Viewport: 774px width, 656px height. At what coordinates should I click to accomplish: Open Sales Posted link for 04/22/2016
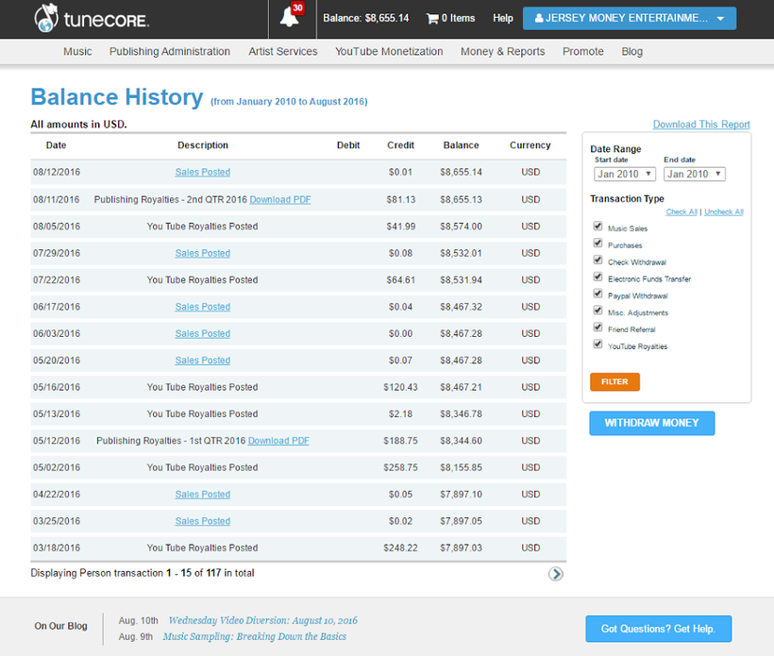[x=202, y=495]
